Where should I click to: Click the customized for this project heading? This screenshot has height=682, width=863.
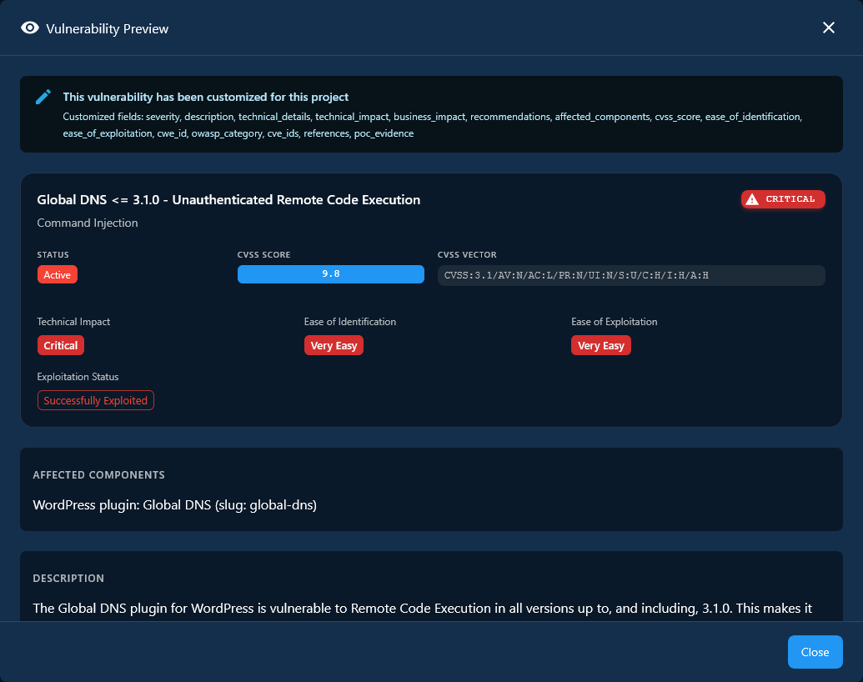(206, 97)
